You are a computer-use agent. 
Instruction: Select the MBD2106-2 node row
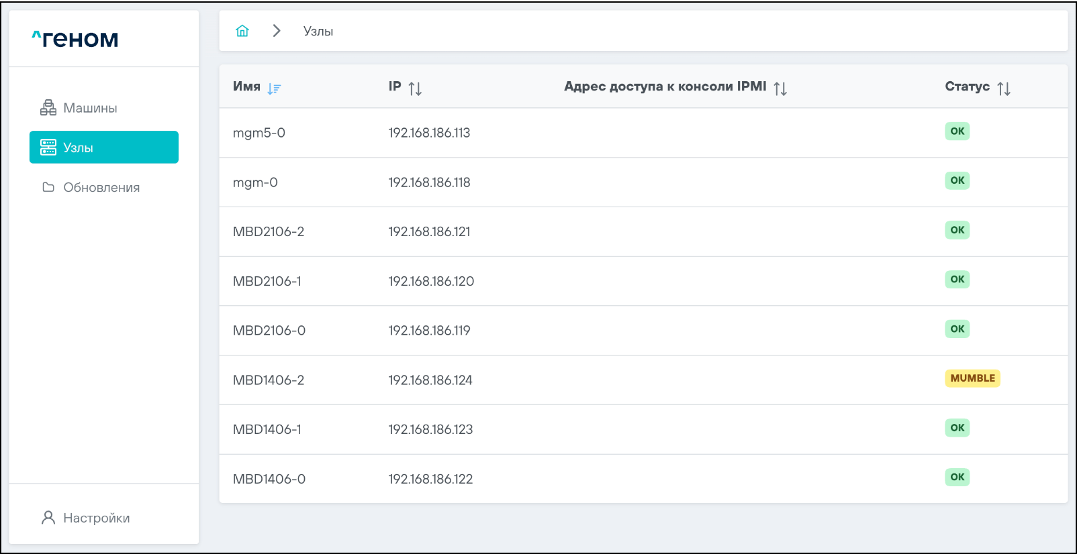269,231
